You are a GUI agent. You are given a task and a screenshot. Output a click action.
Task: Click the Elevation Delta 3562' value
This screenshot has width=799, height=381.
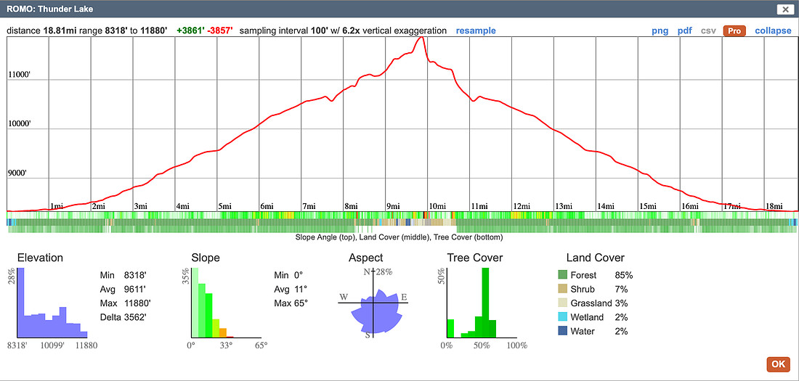pos(135,317)
